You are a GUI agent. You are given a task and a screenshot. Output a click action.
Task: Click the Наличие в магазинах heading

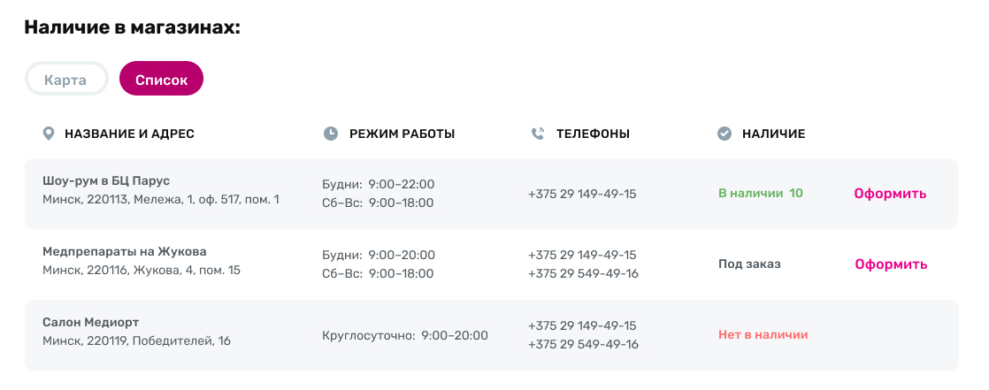point(133,27)
